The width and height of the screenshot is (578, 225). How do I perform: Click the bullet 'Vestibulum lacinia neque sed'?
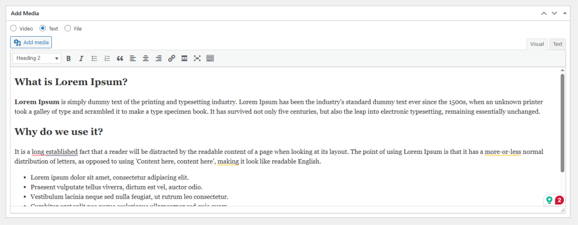pos(129,196)
